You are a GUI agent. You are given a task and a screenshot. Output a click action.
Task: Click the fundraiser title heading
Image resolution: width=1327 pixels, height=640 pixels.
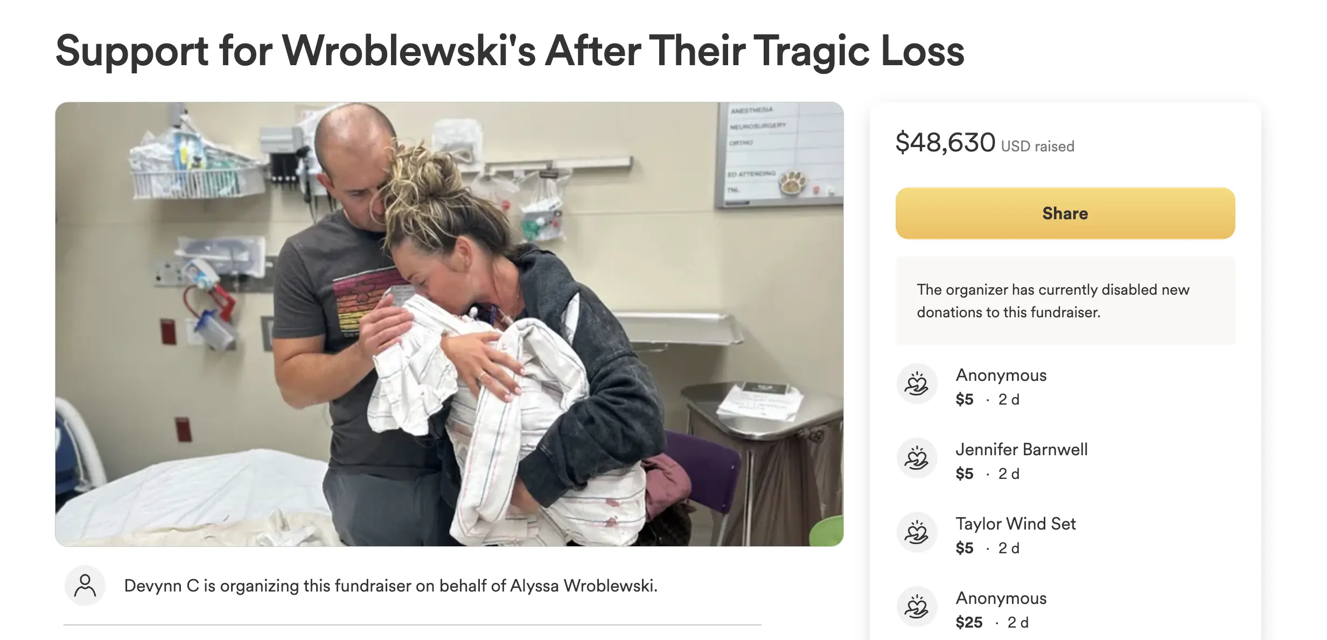[509, 51]
